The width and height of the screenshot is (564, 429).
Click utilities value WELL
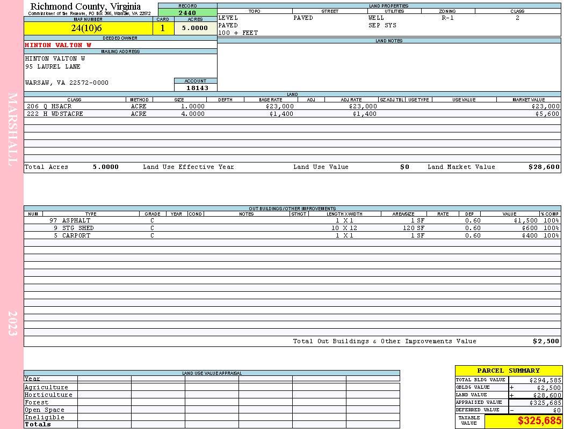[x=376, y=18]
